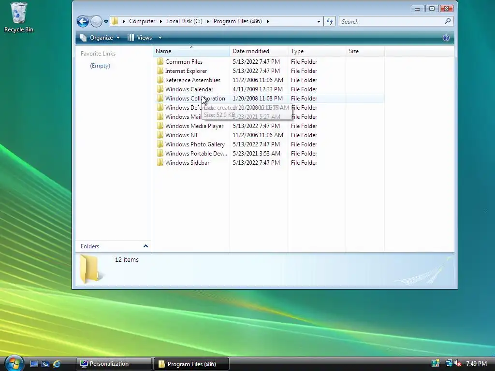Select the Windows NT folder icon

pos(160,135)
